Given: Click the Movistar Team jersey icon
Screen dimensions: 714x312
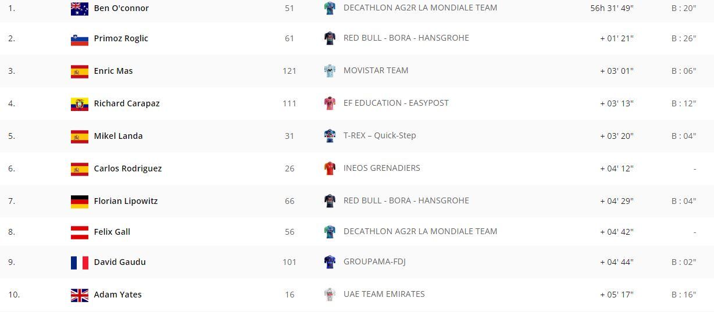Looking at the screenshot, I should (330, 71).
